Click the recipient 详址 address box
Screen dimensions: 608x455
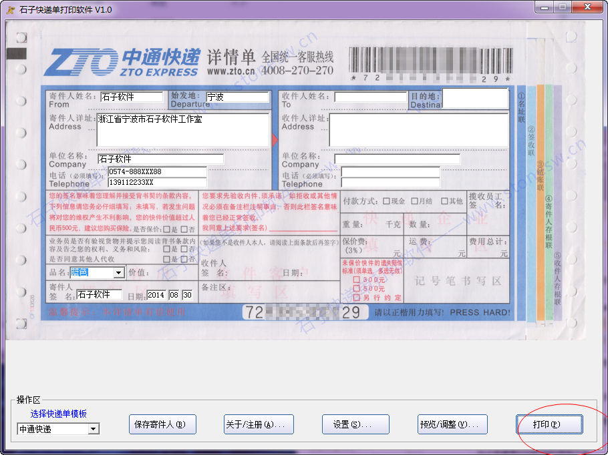pyautogui.click(x=419, y=129)
